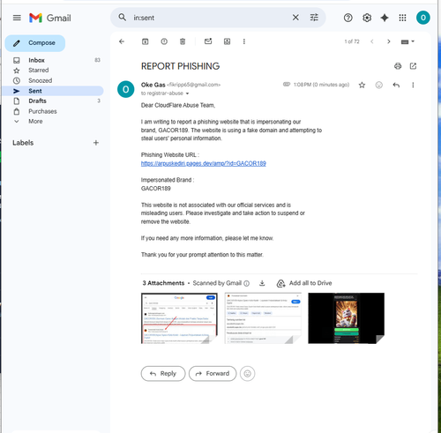Click the 1 of 72 counter
This screenshot has width=441, height=433.
[352, 41]
